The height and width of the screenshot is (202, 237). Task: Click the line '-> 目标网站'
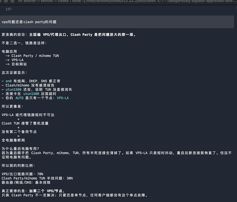[16, 64]
